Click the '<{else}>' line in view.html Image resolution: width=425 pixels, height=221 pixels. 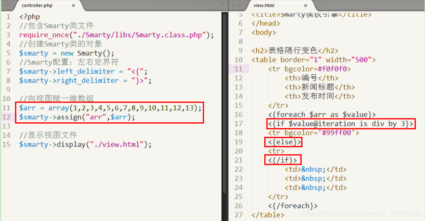click(x=285, y=142)
